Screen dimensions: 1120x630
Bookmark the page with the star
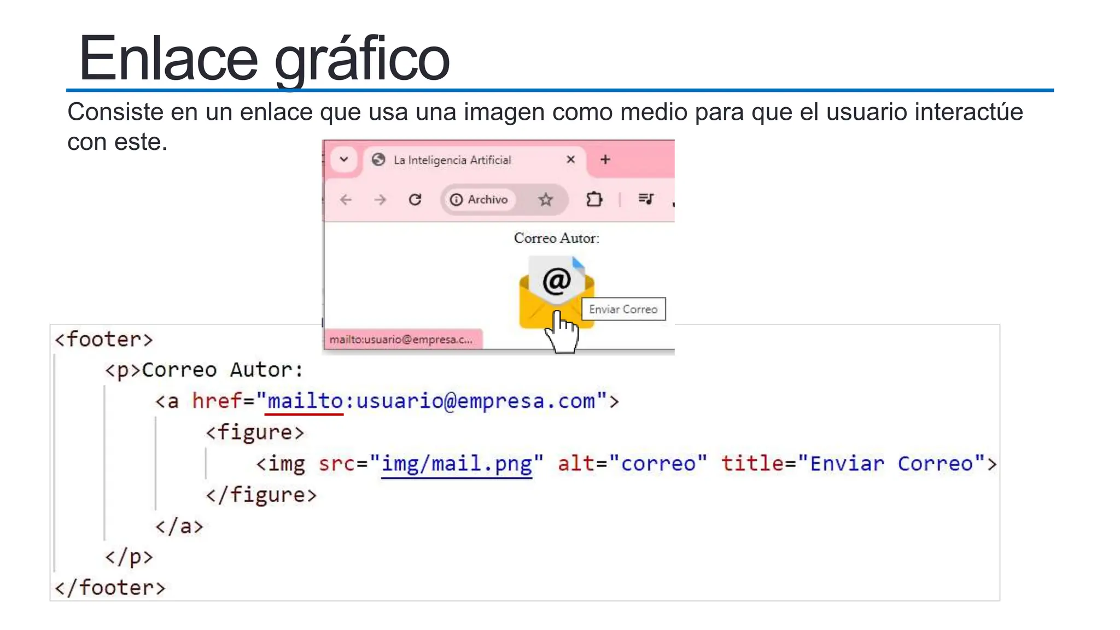[x=545, y=200]
